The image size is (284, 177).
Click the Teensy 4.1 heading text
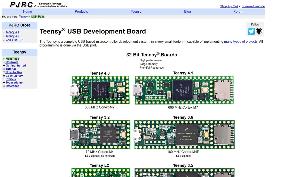183,73
